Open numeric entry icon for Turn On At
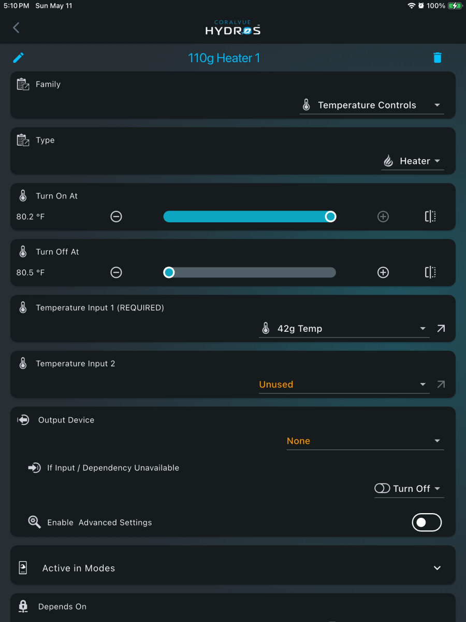Screen dimensions: 466x622 click(430, 217)
